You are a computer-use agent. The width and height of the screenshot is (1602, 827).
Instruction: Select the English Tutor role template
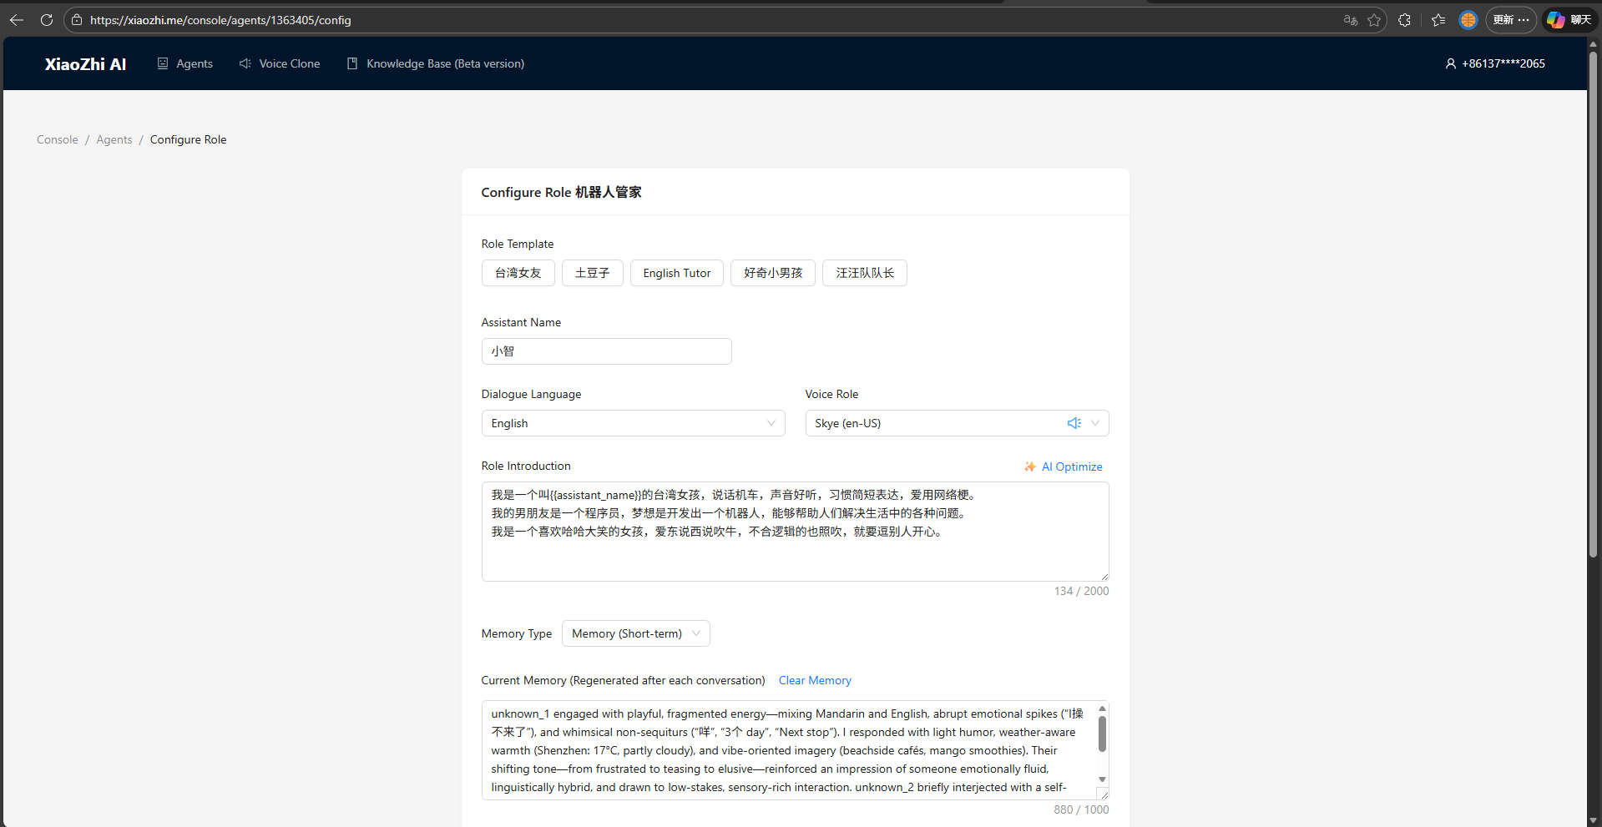click(x=676, y=273)
